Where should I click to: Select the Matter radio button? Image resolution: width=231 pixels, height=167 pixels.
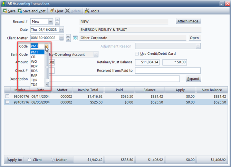pos(52,160)
